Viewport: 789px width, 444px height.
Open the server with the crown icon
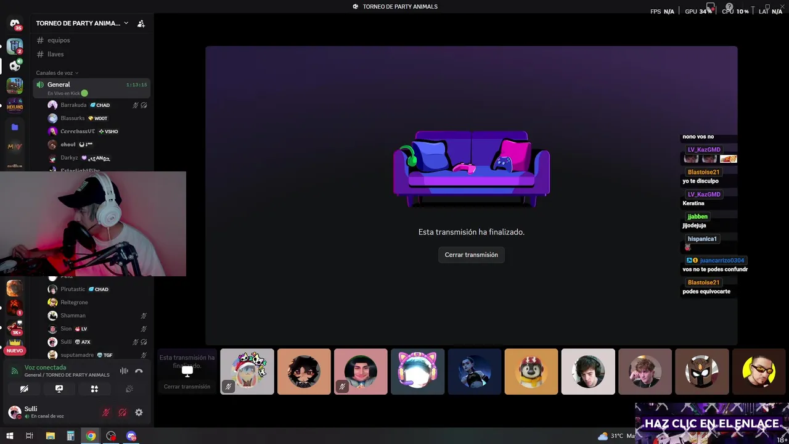coord(15,342)
